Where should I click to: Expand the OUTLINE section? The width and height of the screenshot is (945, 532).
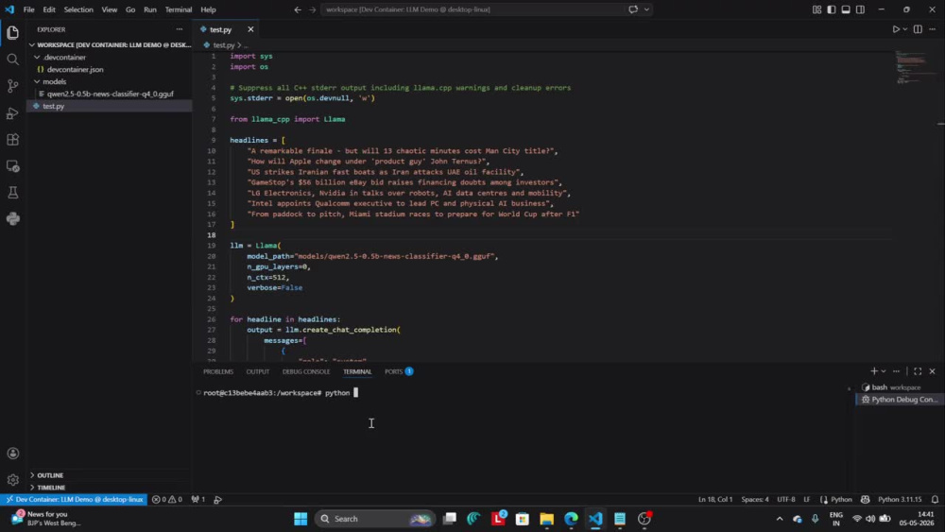click(x=50, y=475)
